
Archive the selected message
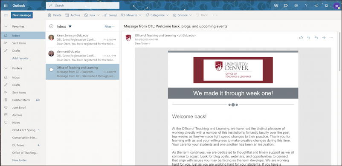click(73, 15)
